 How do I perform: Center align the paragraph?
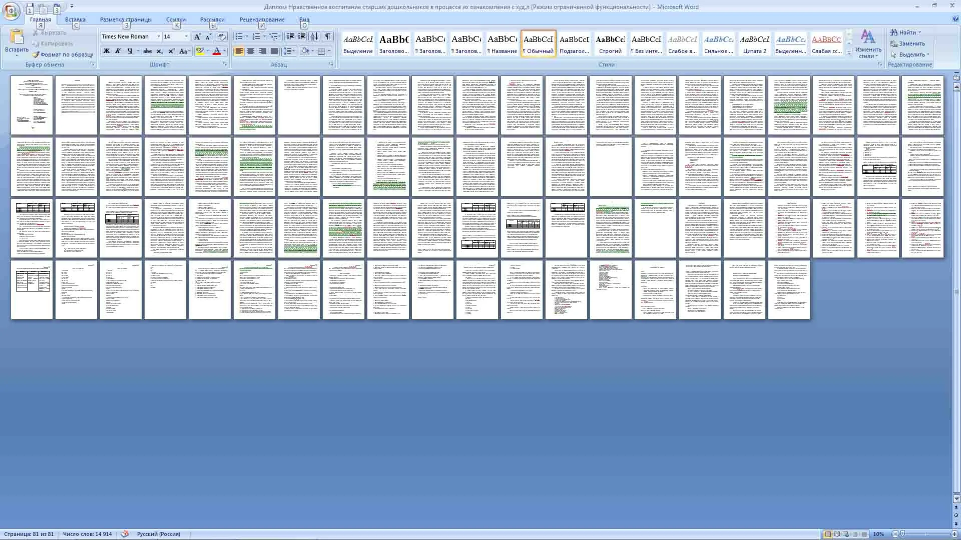point(251,51)
